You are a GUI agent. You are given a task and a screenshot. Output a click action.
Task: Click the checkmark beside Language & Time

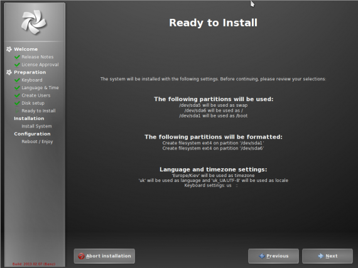tap(17, 88)
